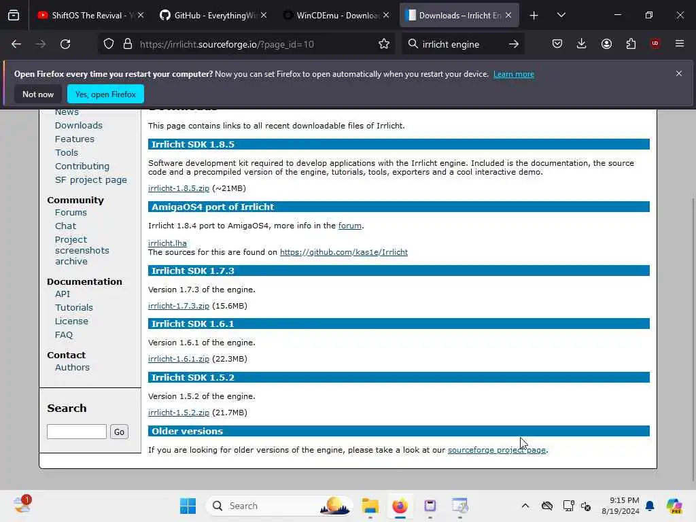The height and width of the screenshot is (522, 696).
Task: Open the tracking protection shield icon
Action: click(x=109, y=44)
